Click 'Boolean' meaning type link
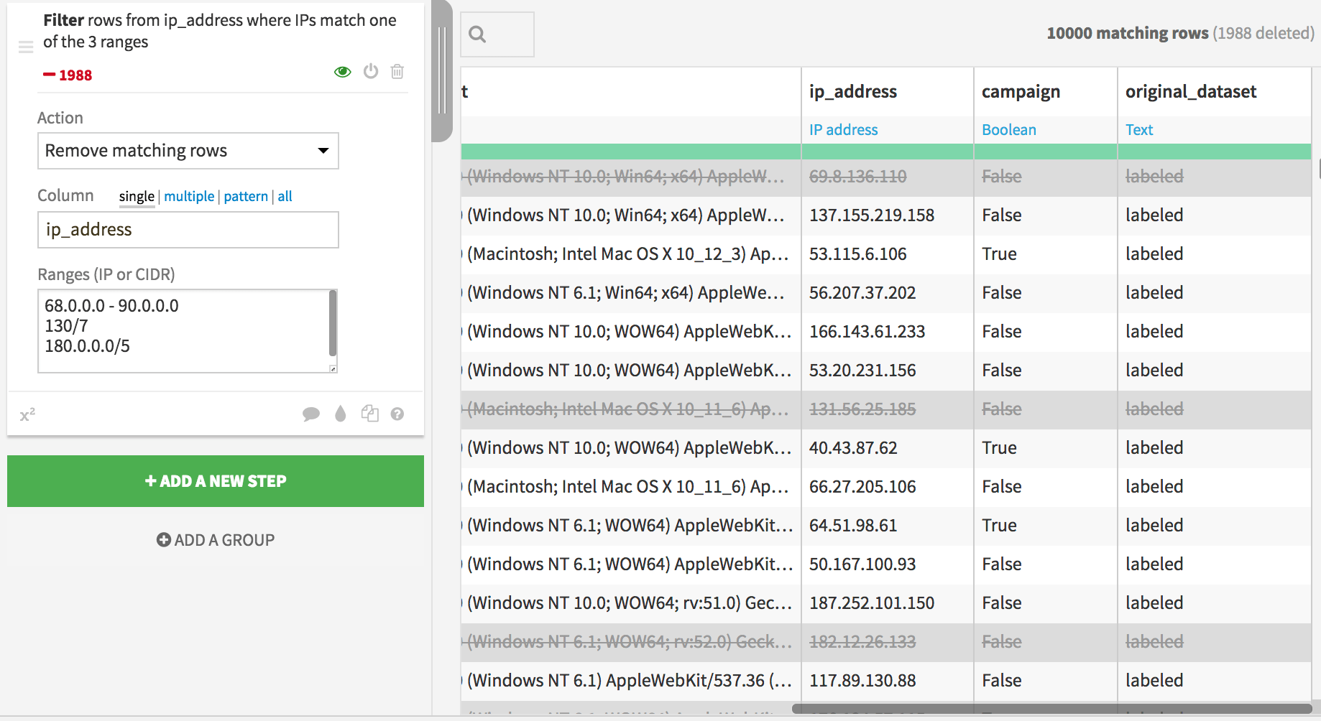Viewport: 1321px width, 721px height. (x=1009, y=130)
